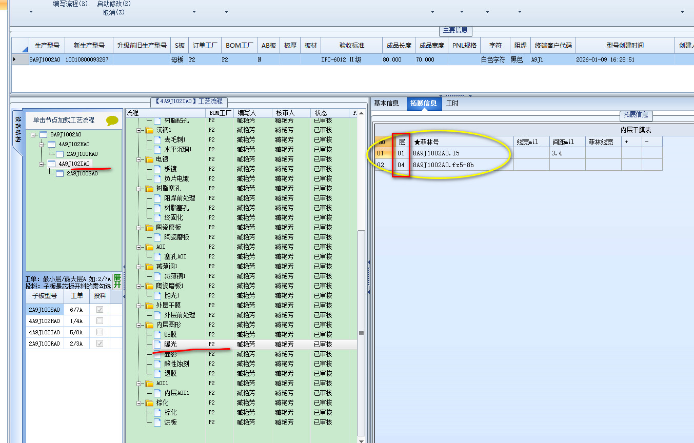The height and width of the screenshot is (443, 694).
Task: Collapse the 8A9J1002A0 root tree node
Action: pos(34,135)
